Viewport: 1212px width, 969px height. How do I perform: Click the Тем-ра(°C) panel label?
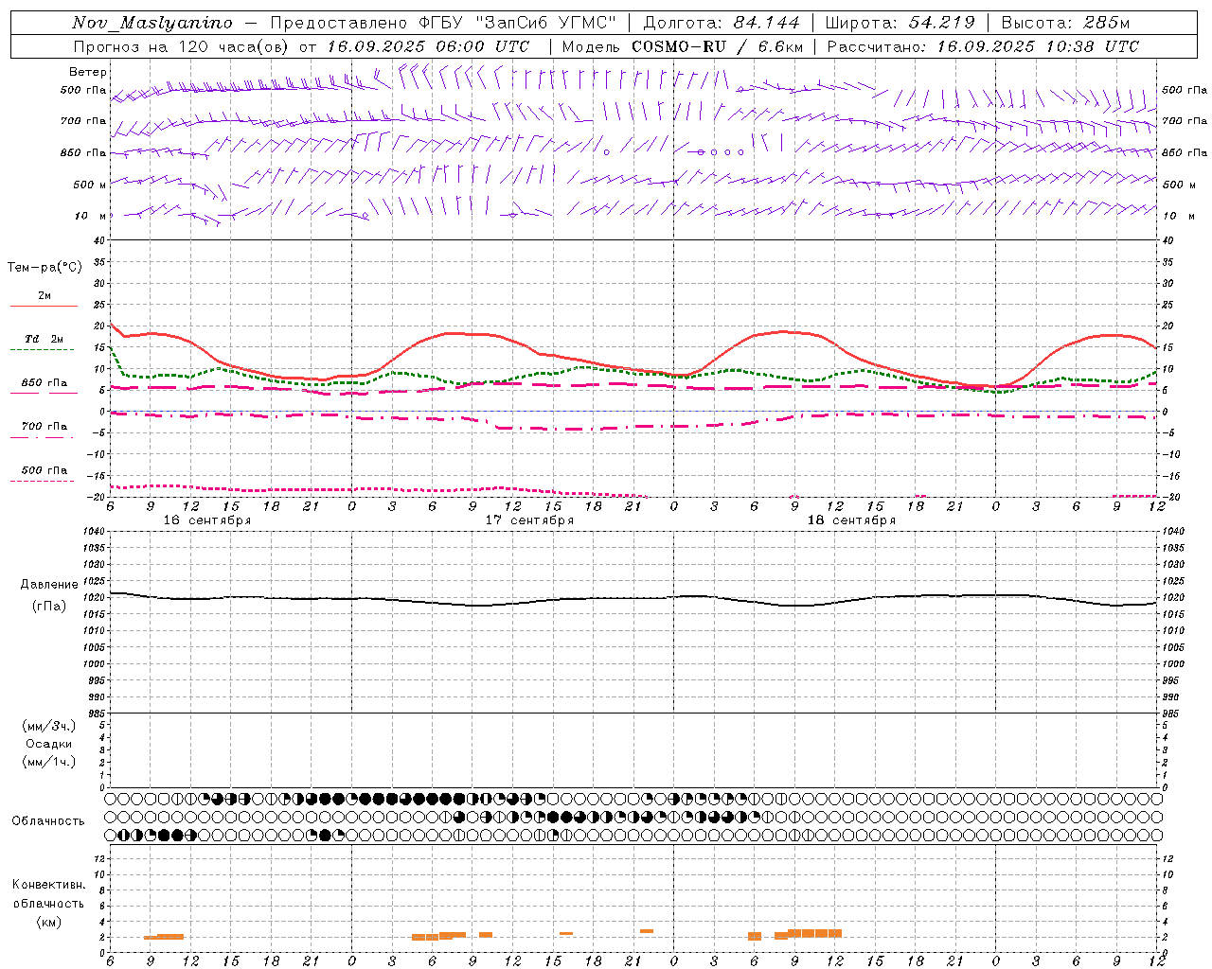45,268
